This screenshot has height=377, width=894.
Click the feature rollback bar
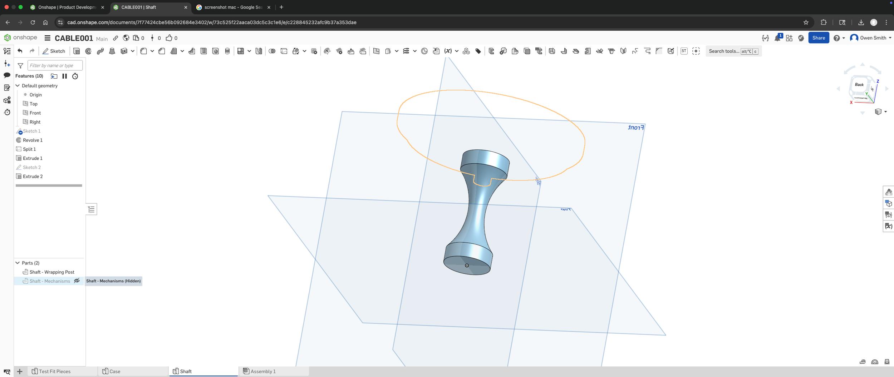tap(49, 185)
